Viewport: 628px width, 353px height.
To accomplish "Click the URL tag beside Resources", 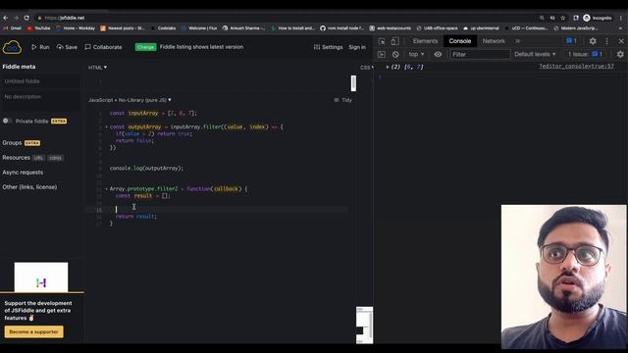I will click(38, 158).
